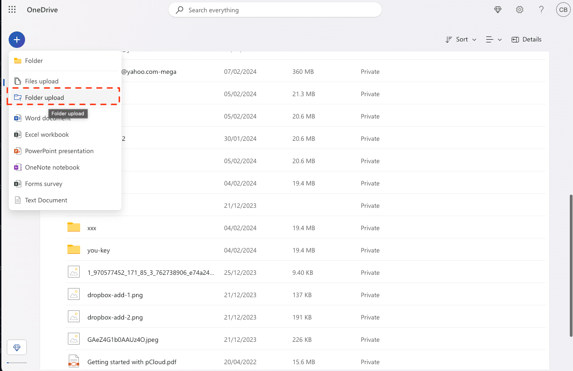Click the Word document icon in menu
This screenshot has height=371, width=573.
tap(18, 118)
